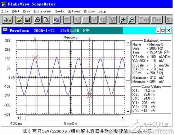Open the File menu
175x135 pixels.
5,11
